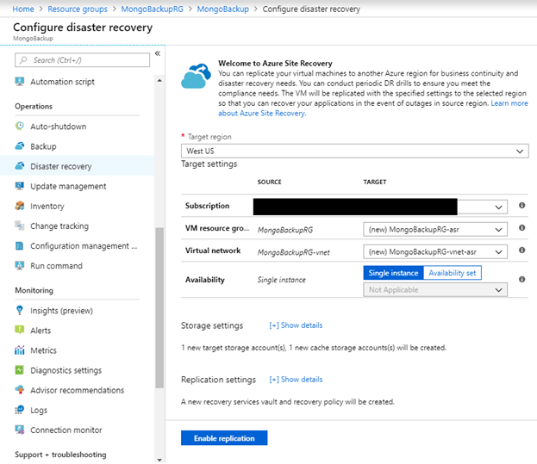Open Learn more about Azure Site Recovery link
Viewport: 537px width, 464px height.
tap(509, 103)
